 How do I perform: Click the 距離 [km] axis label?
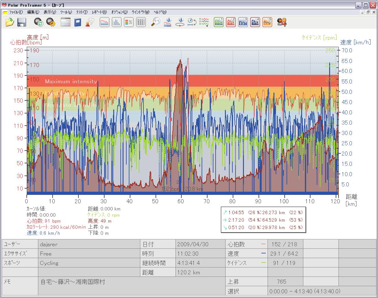click(352, 200)
